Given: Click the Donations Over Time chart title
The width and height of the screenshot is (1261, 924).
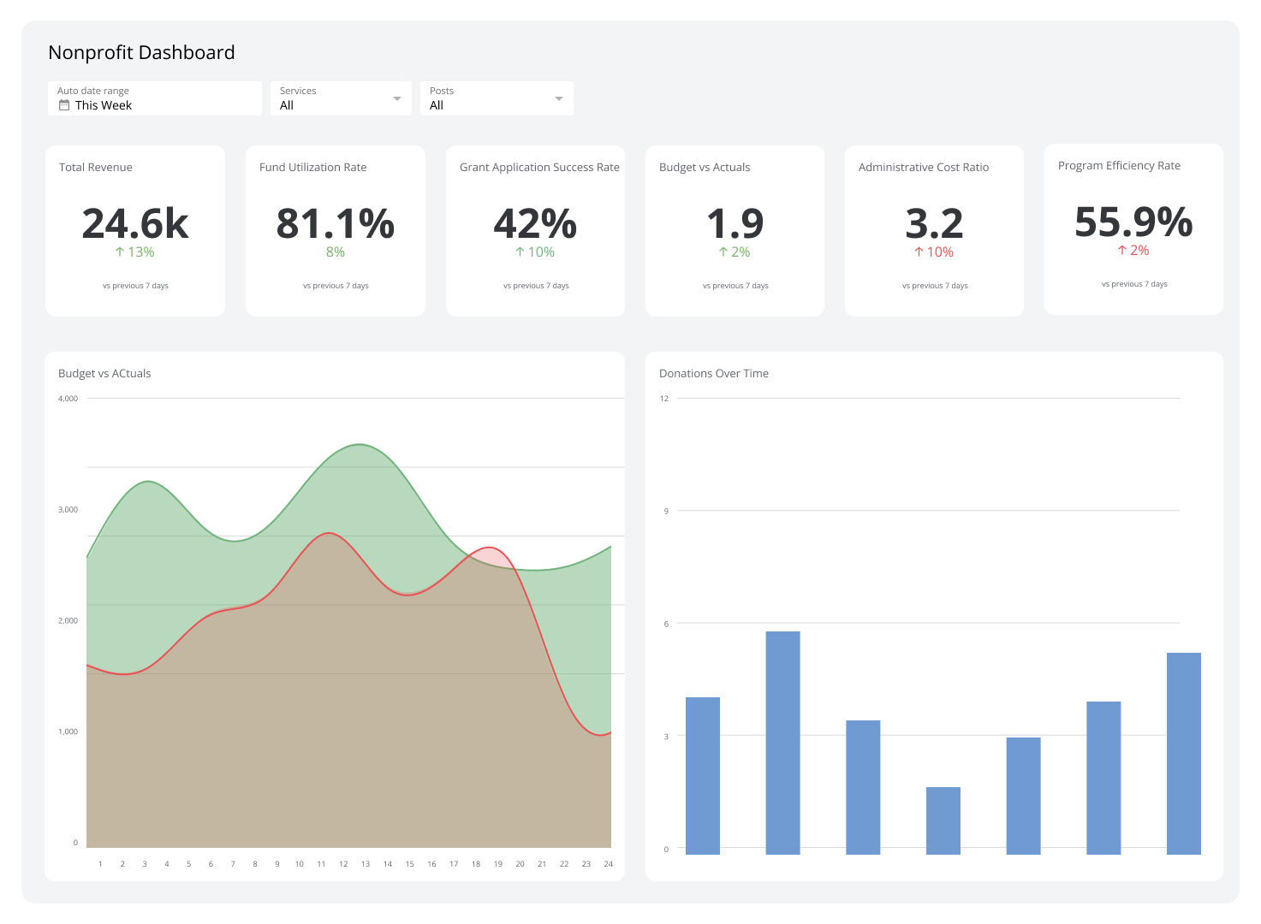Looking at the screenshot, I should tap(714, 373).
